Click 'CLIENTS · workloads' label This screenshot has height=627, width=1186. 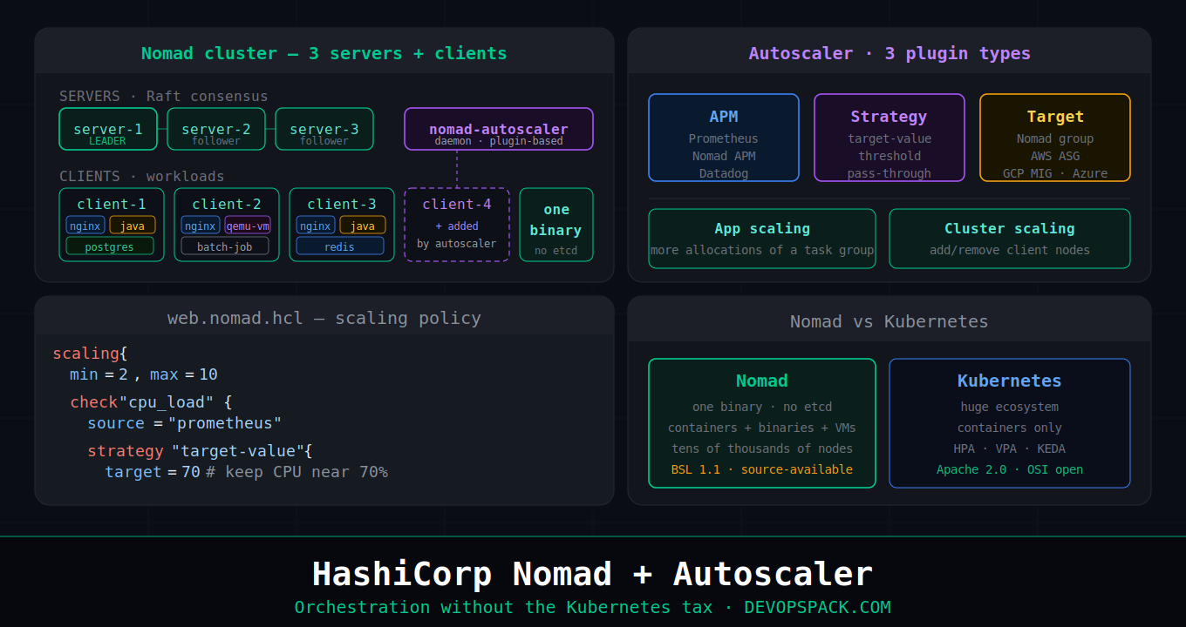coord(142,177)
